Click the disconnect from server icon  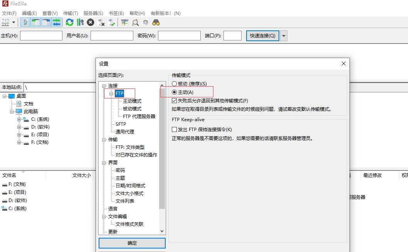pos(101,23)
